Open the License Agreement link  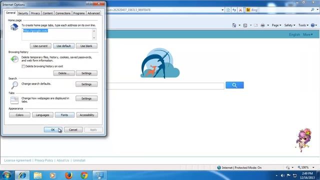(x=18, y=160)
